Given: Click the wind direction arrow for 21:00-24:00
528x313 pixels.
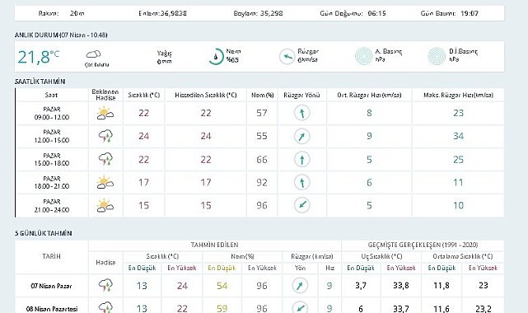Looking at the screenshot, I should [x=301, y=205].
